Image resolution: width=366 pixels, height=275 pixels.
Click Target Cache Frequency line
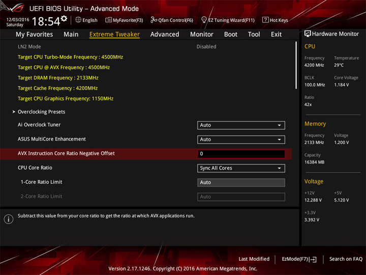pyautogui.click(x=57, y=88)
